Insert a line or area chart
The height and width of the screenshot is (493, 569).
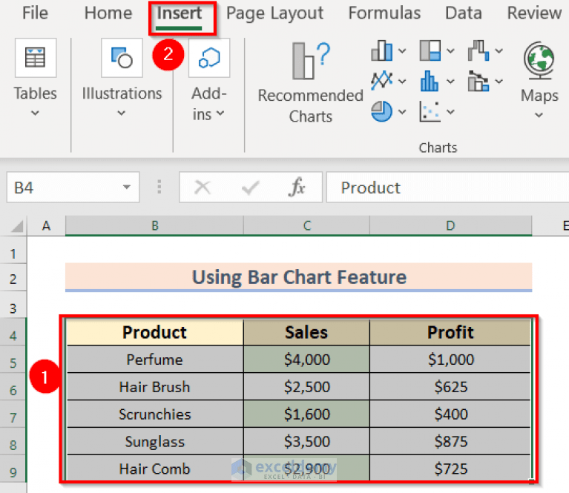click(x=382, y=81)
